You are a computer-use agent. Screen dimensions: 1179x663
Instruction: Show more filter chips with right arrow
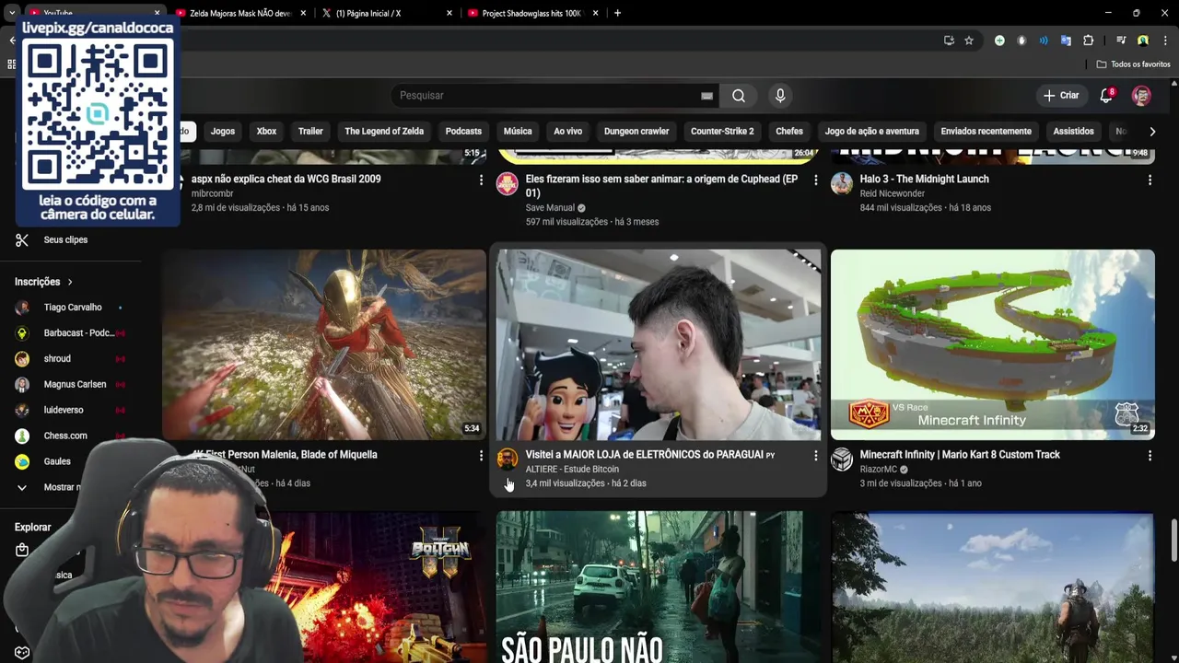pyautogui.click(x=1152, y=131)
